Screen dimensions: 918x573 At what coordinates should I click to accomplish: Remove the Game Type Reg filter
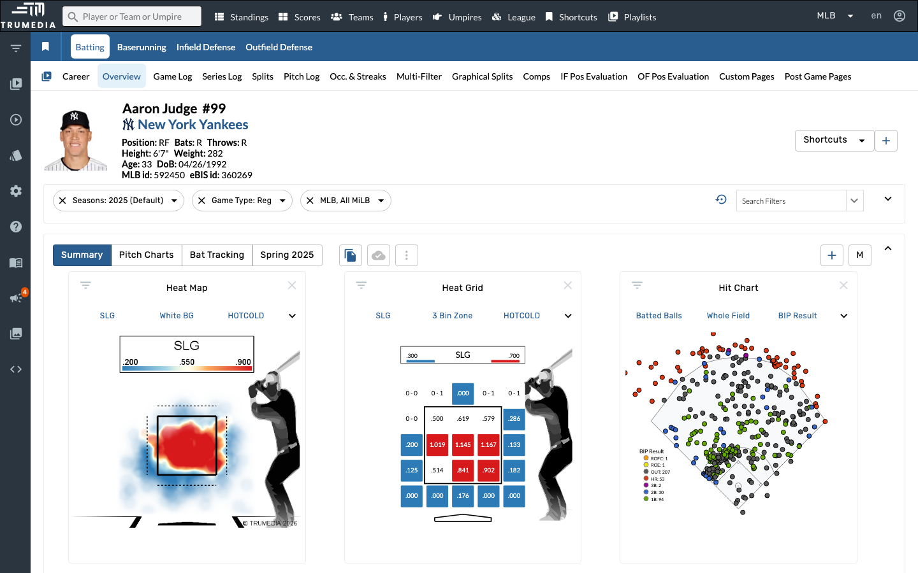click(201, 201)
